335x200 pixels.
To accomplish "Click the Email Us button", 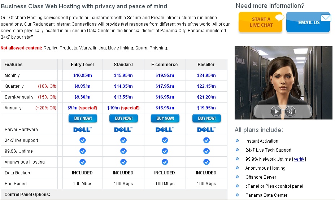I will [308, 22].
